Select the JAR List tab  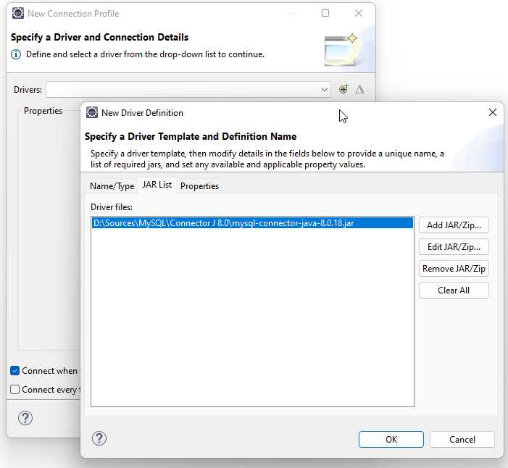(x=157, y=185)
